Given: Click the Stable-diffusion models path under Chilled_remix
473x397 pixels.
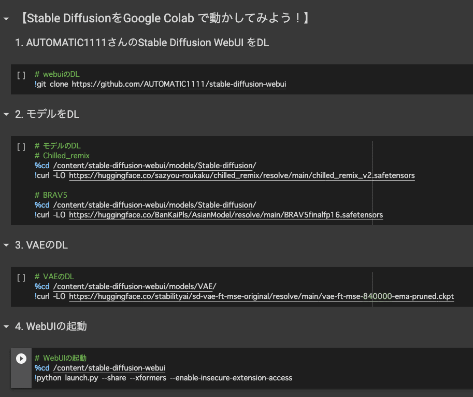Looking at the screenshot, I should point(155,166).
